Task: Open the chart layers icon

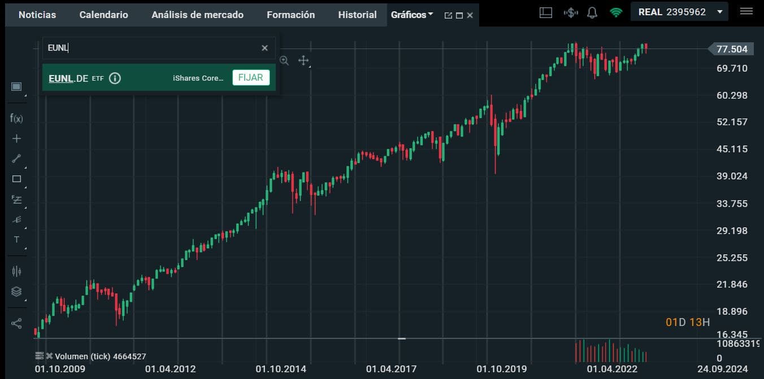Action: [x=16, y=292]
